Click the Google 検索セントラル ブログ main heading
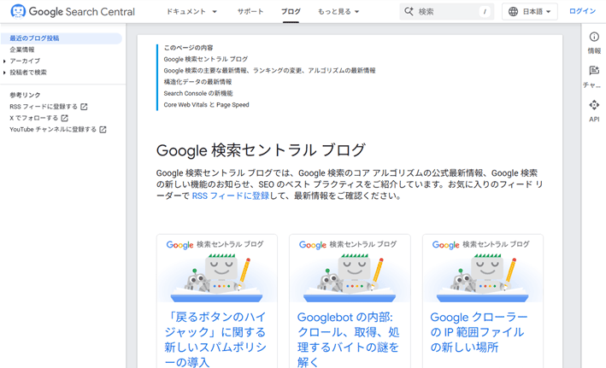606x368 pixels. pyautogui.click(x=261, y=150)
